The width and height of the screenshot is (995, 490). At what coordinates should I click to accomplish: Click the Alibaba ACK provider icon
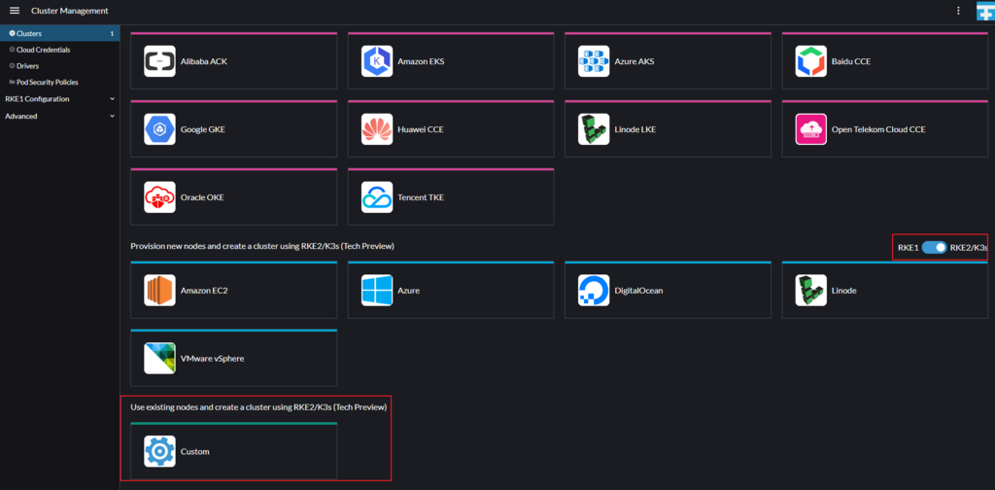(x=160, y=61)
